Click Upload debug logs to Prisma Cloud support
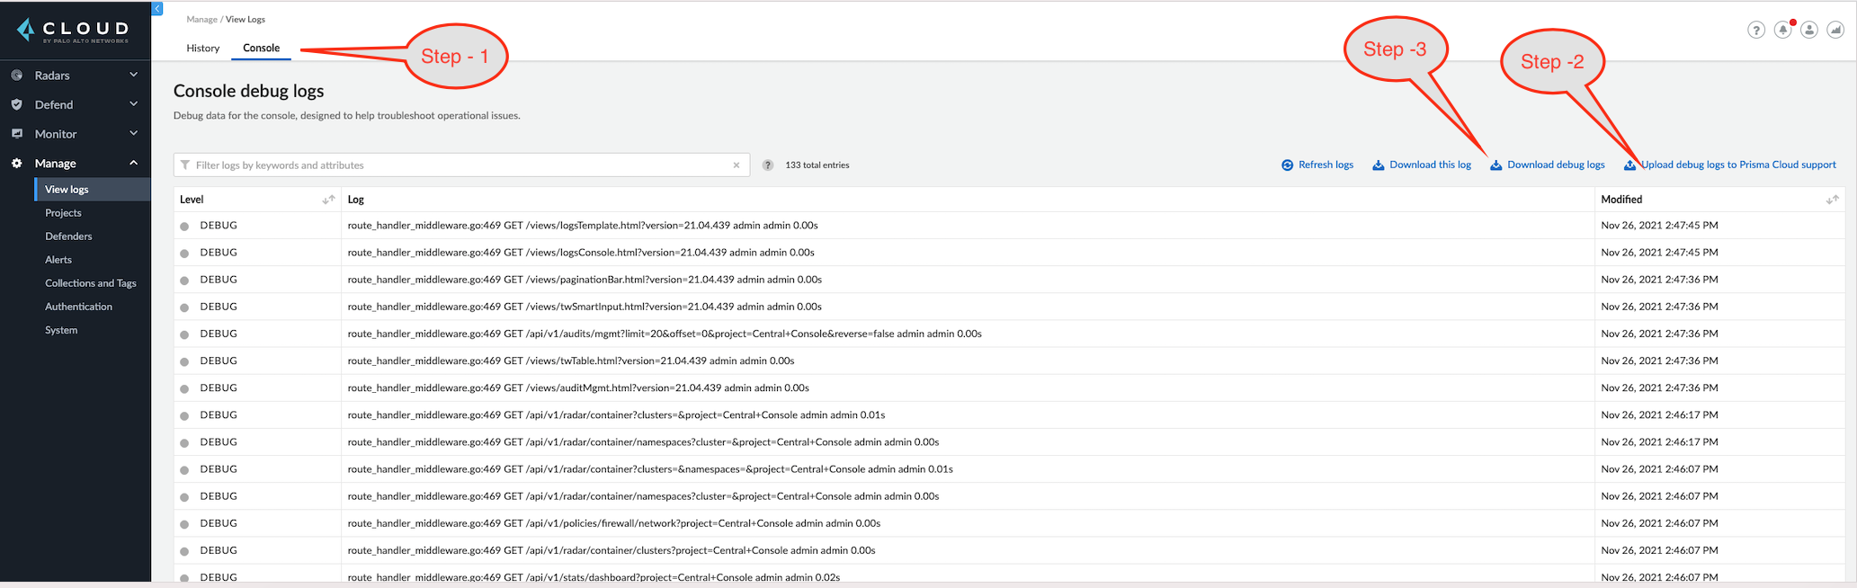 pyautogui.click(x=1738, y=165)
